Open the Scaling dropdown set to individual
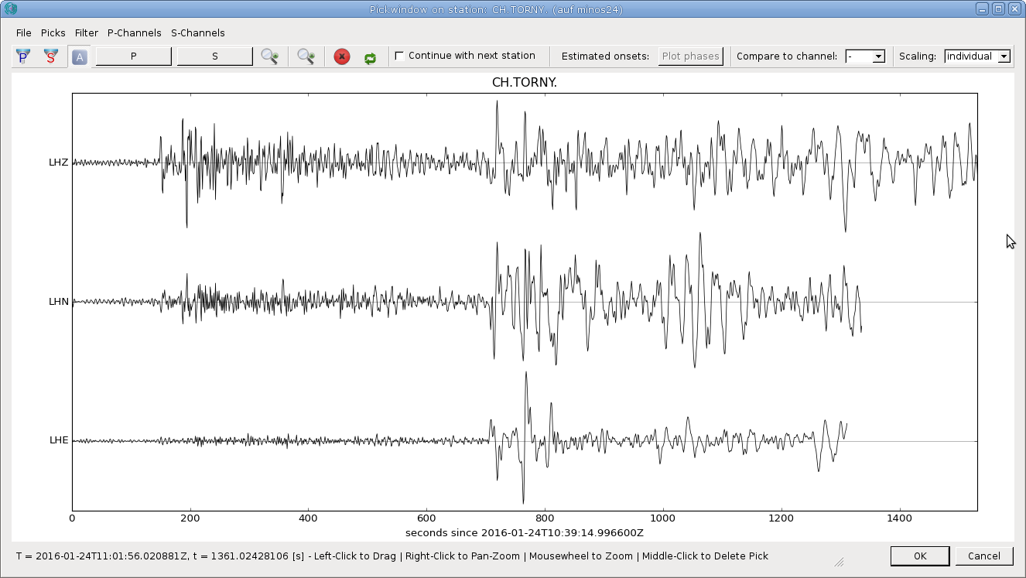1026x578 pixels. point(977,56)
